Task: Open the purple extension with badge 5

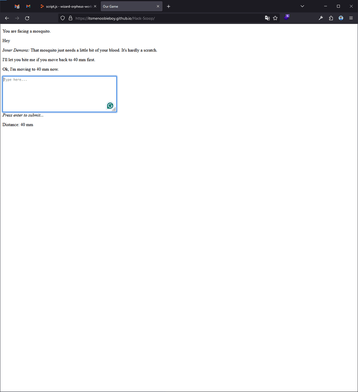Action: coord(287,17)
